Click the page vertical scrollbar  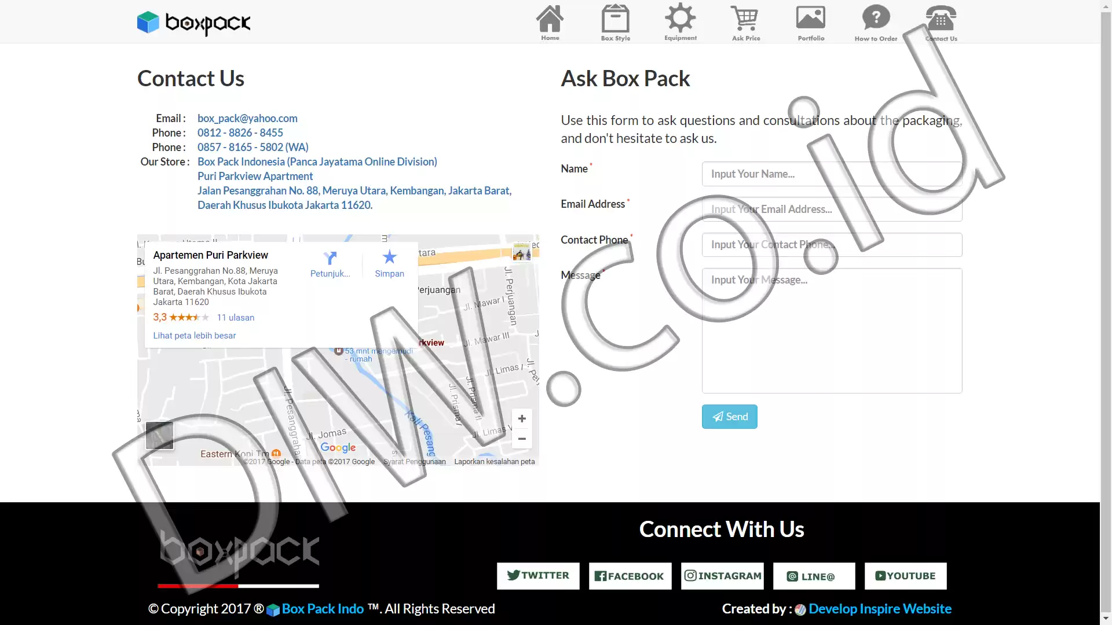pyautogui.click(x=1106, y=312)
